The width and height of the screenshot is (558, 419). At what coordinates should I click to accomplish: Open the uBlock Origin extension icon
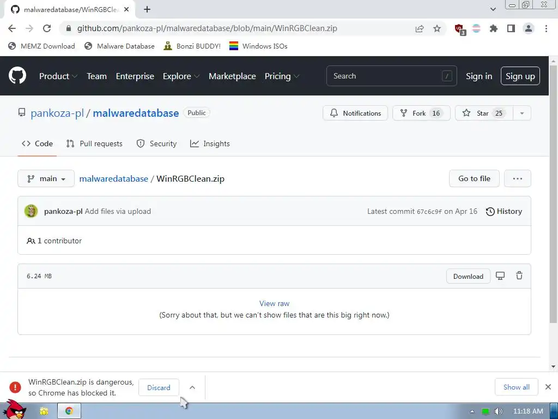click(460, 29)
